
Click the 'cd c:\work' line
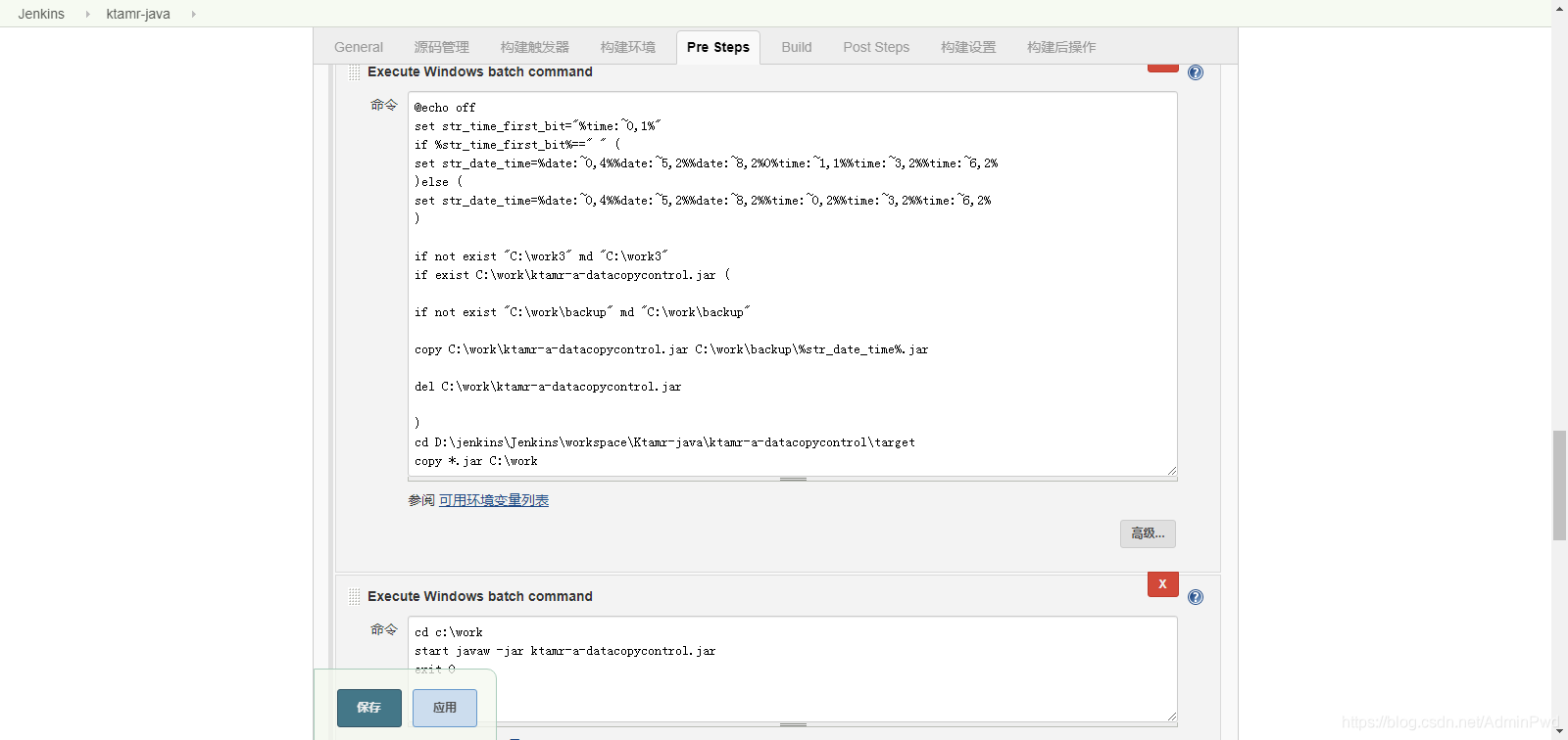[x=449, y=632]
